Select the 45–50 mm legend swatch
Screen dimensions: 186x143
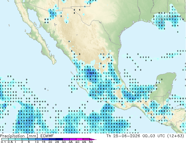point(86,139)
